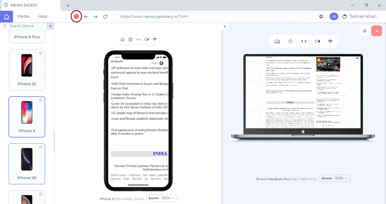Open the Help menu

[x=43, y=17]
